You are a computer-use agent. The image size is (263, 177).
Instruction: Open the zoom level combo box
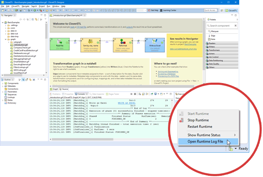(x=141, y=10)
